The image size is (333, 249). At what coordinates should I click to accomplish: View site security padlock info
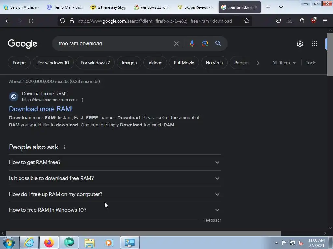pyautogui.click(x=72, y=21)
